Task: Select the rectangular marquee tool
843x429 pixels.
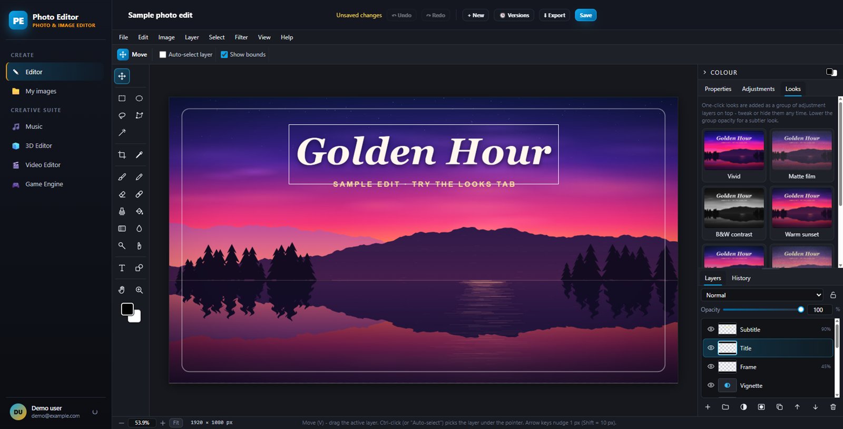Action: pyautogui.click(x=122, y=98)
